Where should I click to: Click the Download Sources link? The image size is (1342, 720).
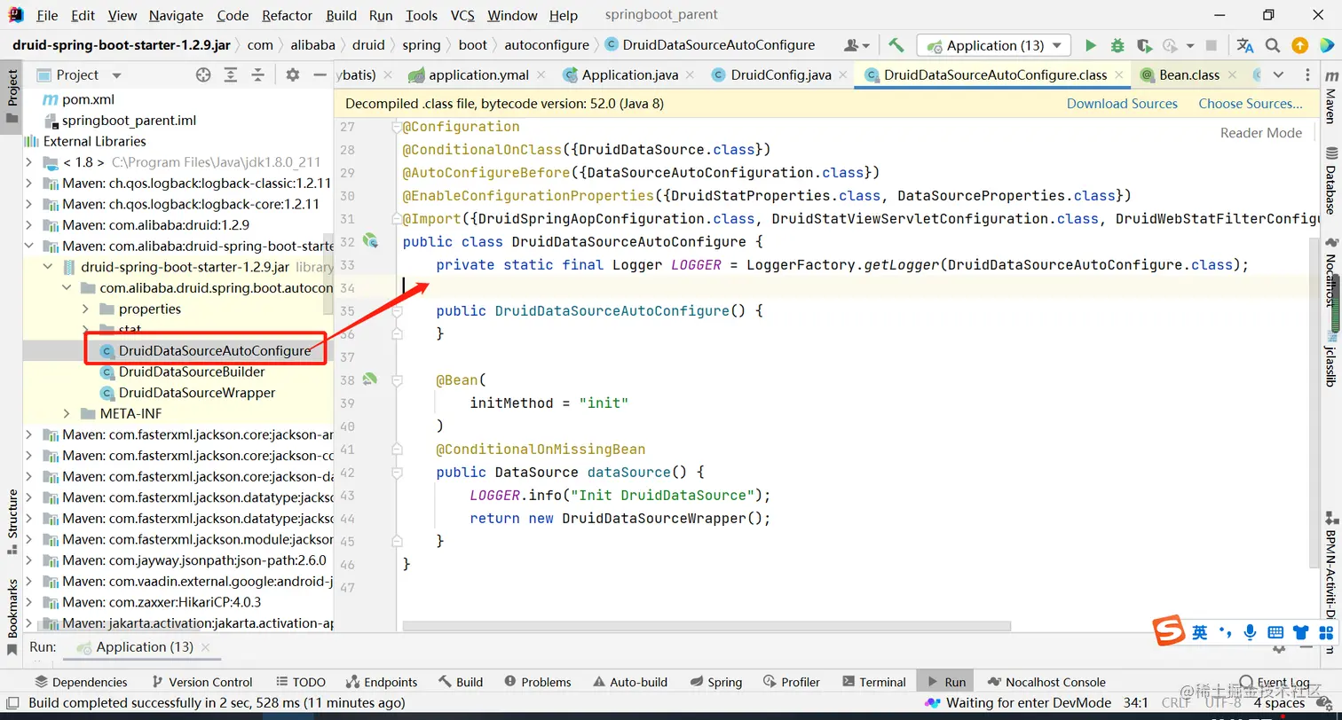(x=1122, y=104)
